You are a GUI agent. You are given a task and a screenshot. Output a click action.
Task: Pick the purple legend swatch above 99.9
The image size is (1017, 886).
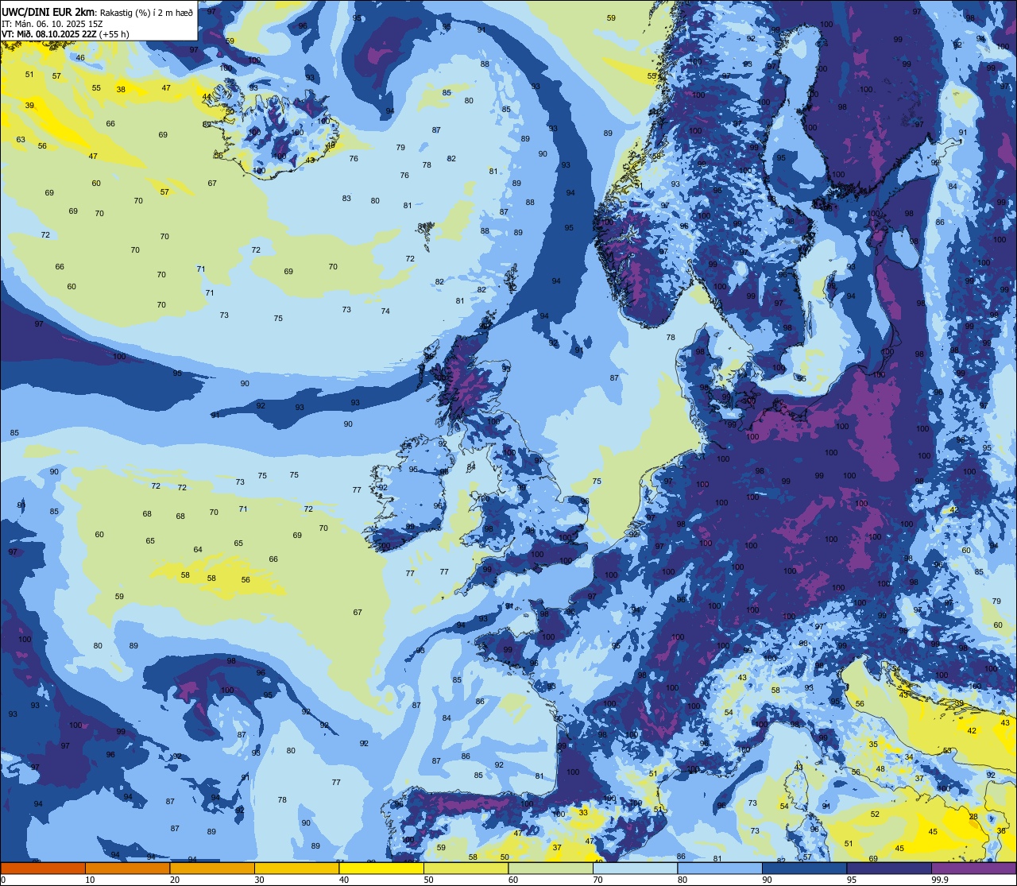[973, 868]
